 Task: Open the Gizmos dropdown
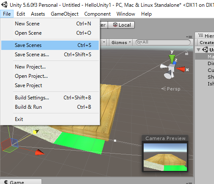coord(121,42)
